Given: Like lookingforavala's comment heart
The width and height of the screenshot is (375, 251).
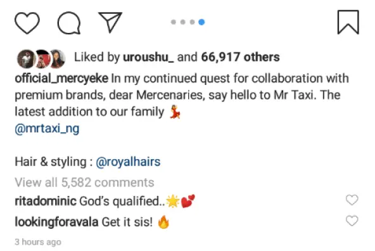Looking at the screenshot, I should [x=352, y=221].
